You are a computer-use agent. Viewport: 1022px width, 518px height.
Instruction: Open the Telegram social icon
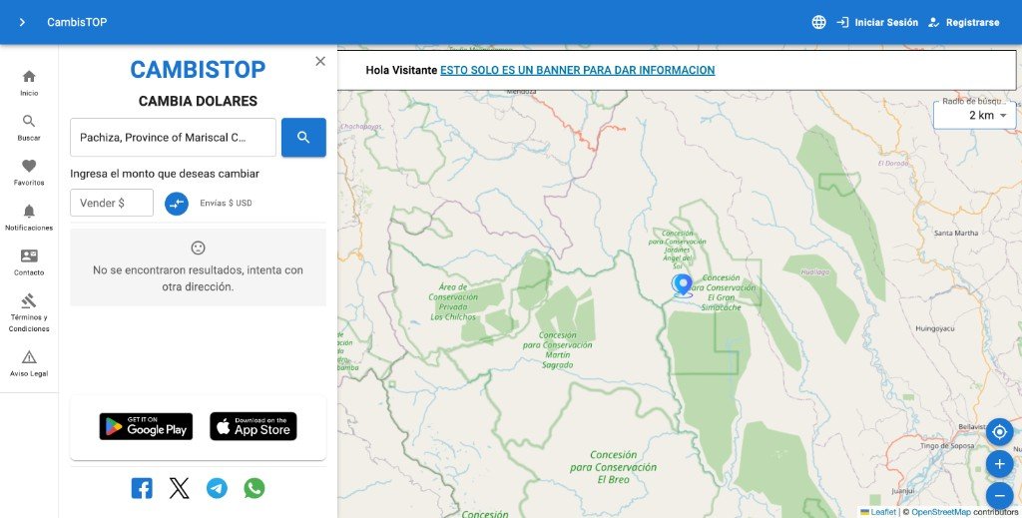pyautogui.click(x=217, y=488)
